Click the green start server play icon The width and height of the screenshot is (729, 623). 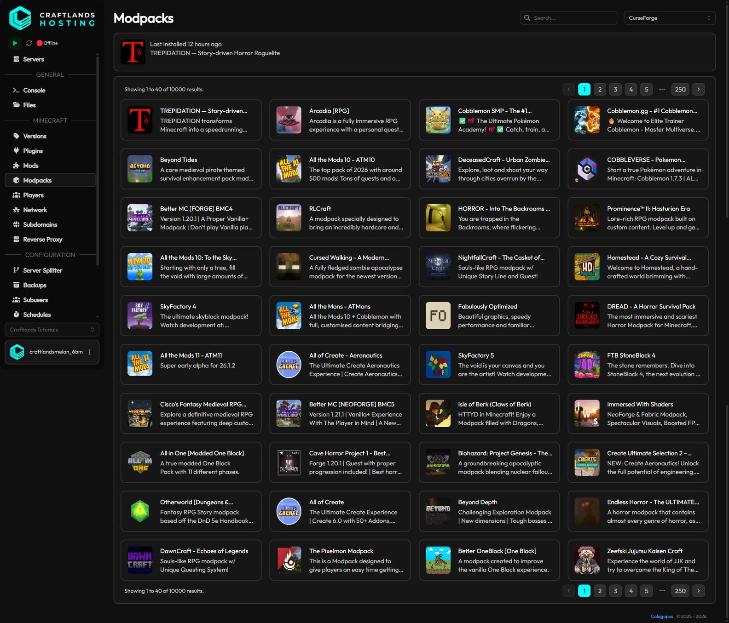(x=15, y=43)
